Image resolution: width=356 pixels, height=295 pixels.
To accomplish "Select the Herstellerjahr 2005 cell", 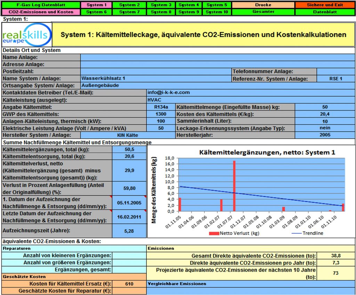I will click(x=325, y=135).
